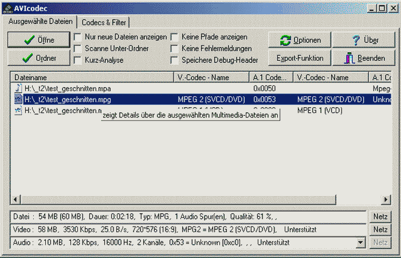Click the icon of the highlighted test_geschnitten.mpg row
The height and width of the screenshot is (258, 401).
tap(18, 99)
